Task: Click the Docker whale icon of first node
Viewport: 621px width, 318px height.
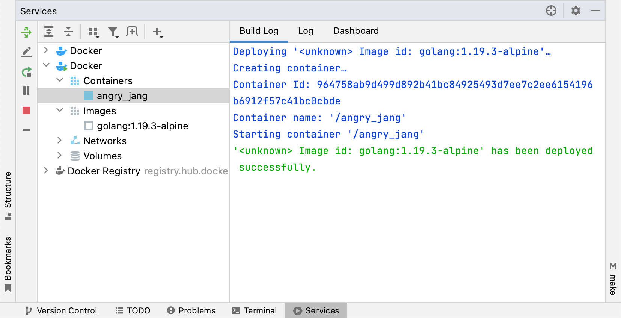Action: point(61,51)
